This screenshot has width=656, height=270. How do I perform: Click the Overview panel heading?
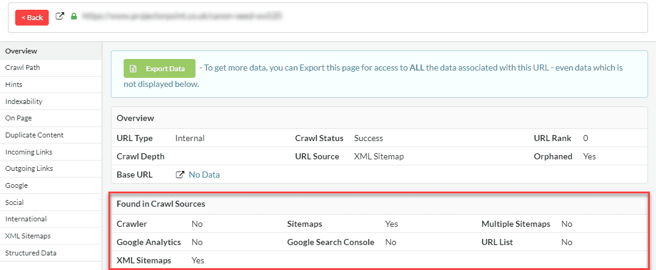(x=136, y=119)
